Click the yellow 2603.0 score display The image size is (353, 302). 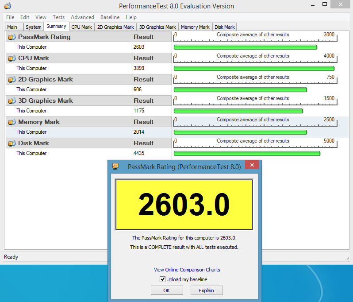click(x=184, y=205)
